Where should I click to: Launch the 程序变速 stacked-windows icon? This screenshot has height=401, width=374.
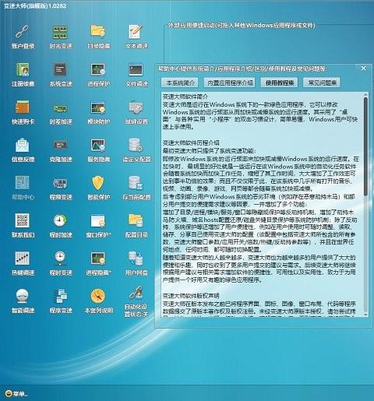[x=61, y=296]
